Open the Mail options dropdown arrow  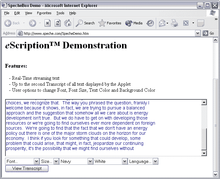(x=168, y=23)
